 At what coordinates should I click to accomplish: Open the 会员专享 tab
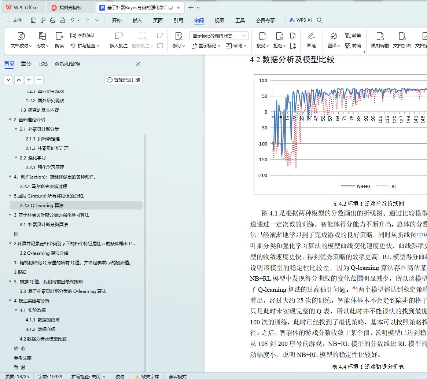[265, 21]
